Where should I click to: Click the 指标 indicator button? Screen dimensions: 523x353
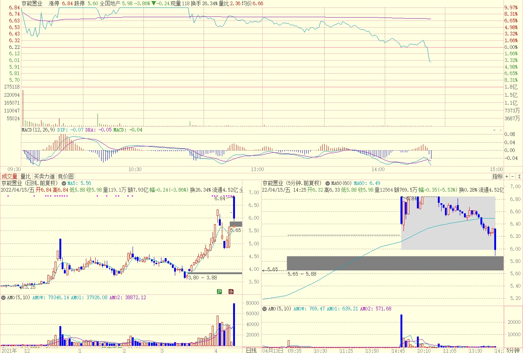click(x=498, y=176)
